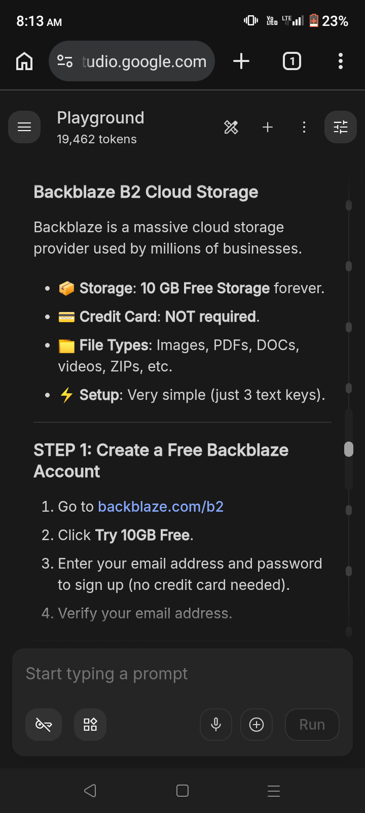Open the backblaze.com/b2 link
Screen dimensions: 365x813
coord(161,507)
